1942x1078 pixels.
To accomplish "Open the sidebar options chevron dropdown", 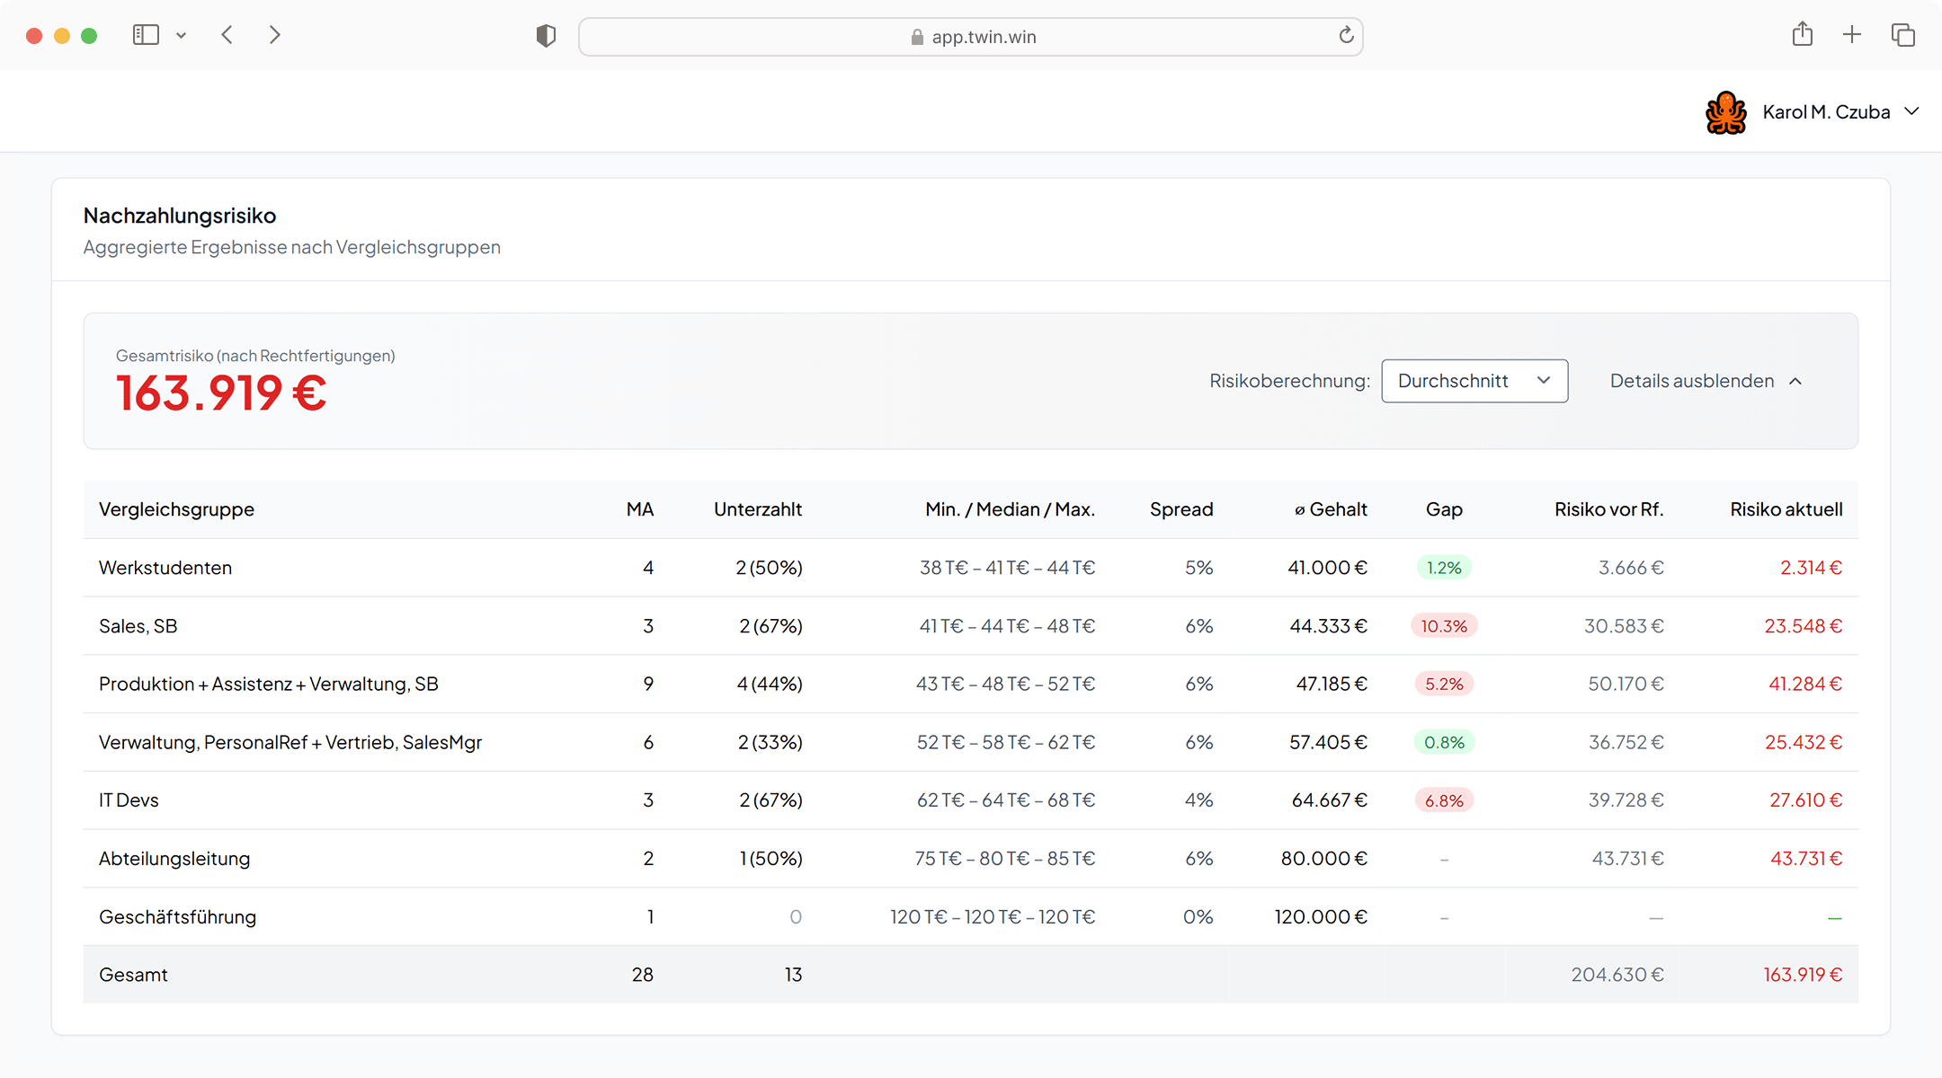I will coord(182,36).
